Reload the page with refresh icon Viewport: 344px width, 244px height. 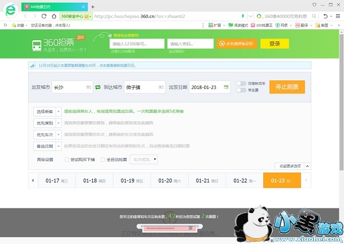(x=44, y=16)
